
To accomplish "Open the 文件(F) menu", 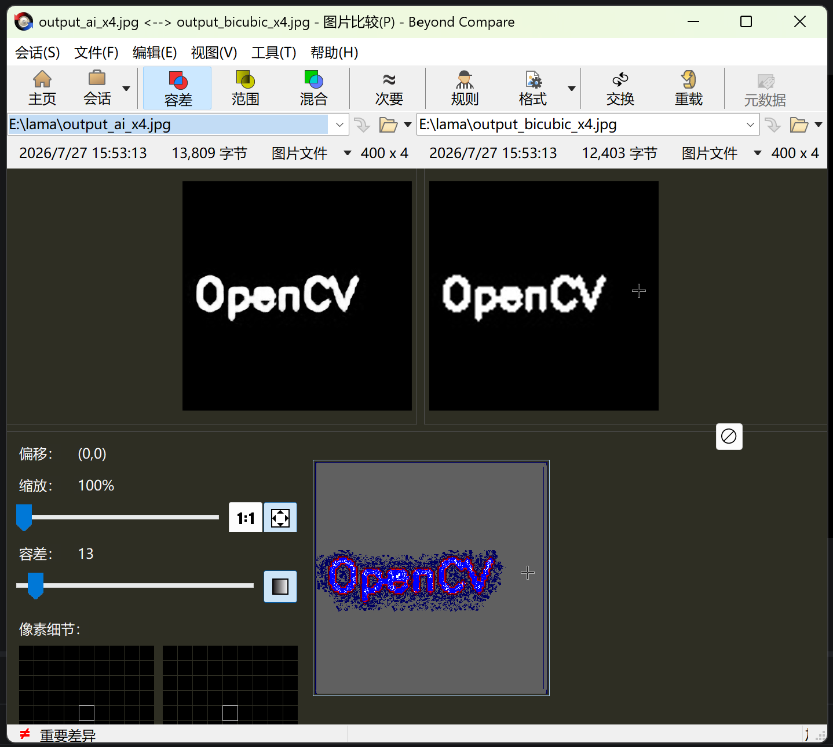I will point(96,53).
